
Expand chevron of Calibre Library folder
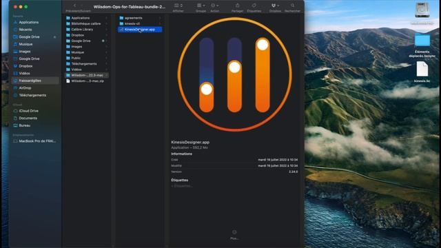(x=106, y=29)
